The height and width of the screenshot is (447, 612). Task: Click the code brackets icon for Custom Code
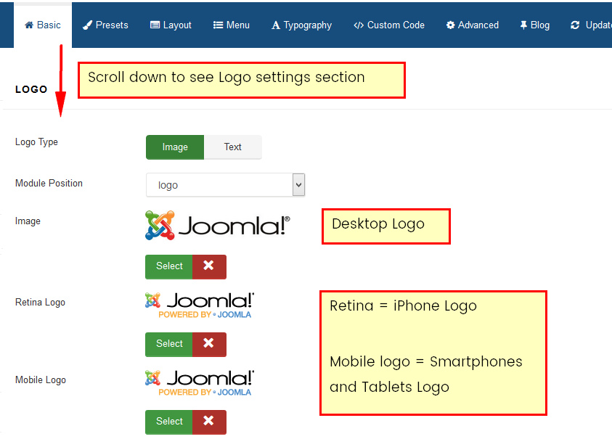point(359,25)
